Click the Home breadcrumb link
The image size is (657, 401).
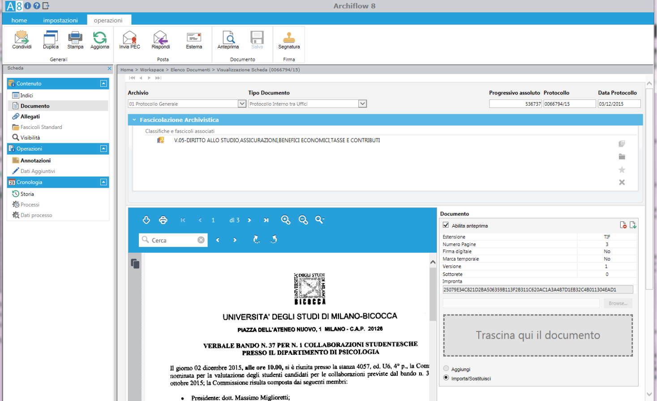click(127, 70)
